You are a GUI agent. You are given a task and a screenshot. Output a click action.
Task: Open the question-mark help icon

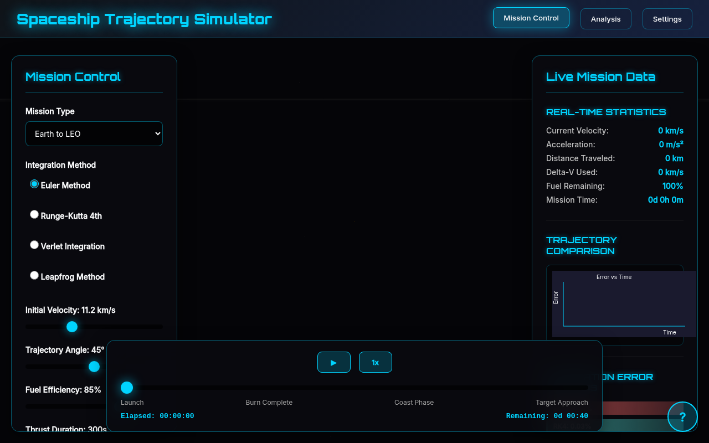point(682,416)
